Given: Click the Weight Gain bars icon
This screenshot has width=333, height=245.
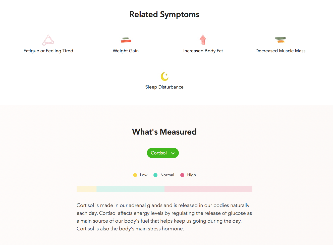Looking at the screenshot, I should (126, 40).
